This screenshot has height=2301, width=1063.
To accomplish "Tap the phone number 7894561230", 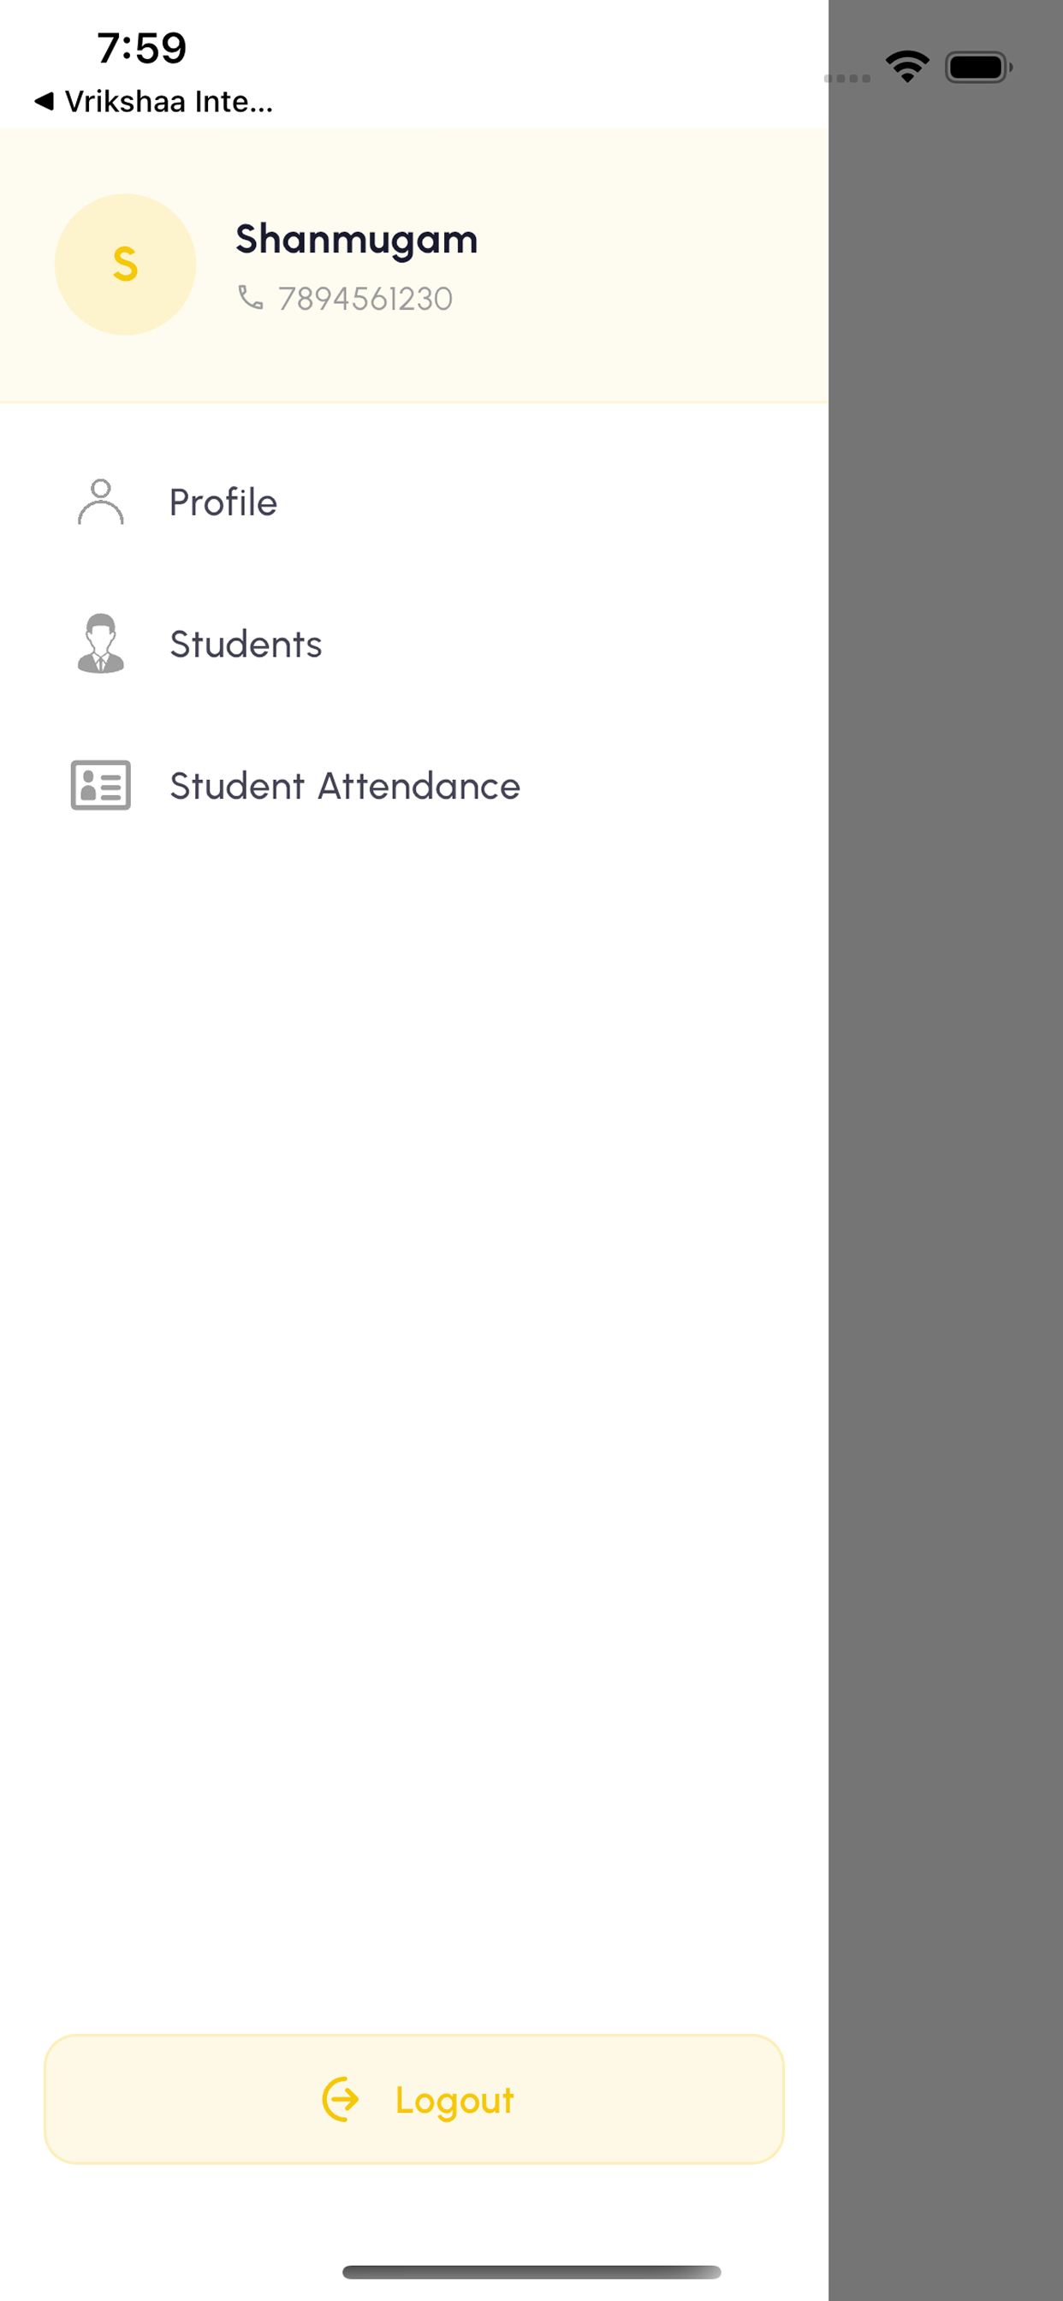I will pos(365,299).
